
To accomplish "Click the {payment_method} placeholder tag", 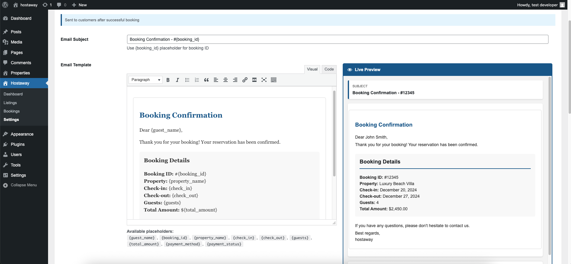I will coord(183,244).
